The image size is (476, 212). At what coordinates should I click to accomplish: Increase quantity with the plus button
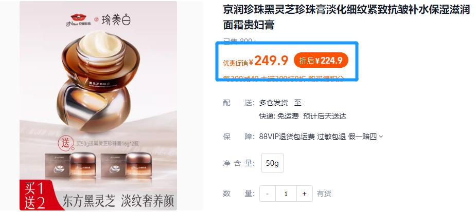point(305,194)
